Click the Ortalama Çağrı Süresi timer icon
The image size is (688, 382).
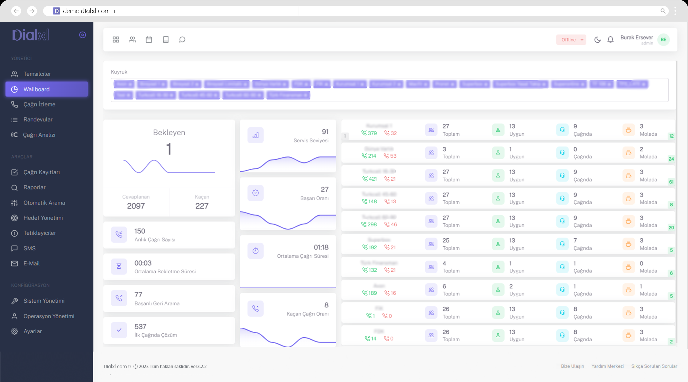255,251
